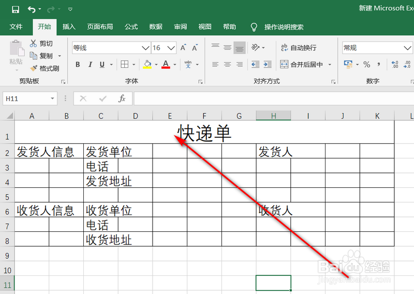Viewport: 414px width, 294px height.
Task: Click the decrease indent icon
Action: pyautogui.click(x=255, y=64)
